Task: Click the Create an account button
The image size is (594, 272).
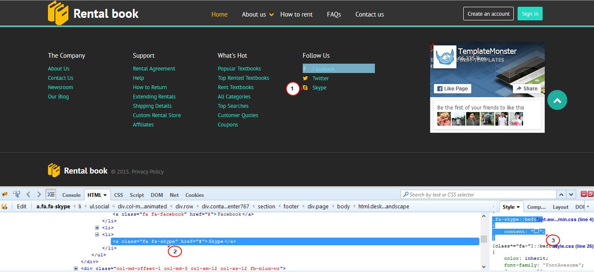Action: (488, 13)
